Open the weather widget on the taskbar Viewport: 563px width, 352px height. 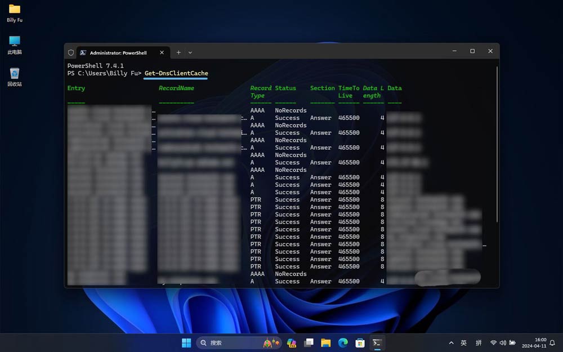point(270,342)
